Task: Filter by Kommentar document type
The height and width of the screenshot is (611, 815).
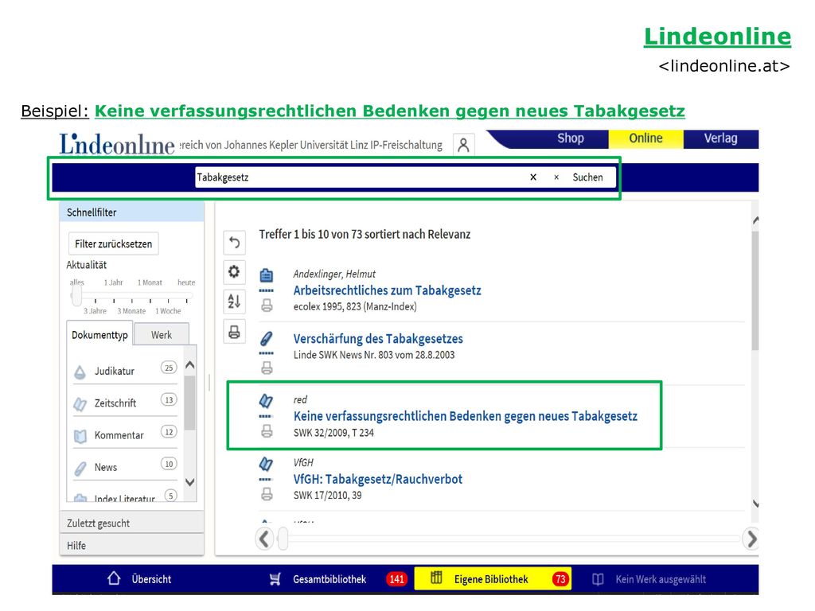Action: coord(119,435)
